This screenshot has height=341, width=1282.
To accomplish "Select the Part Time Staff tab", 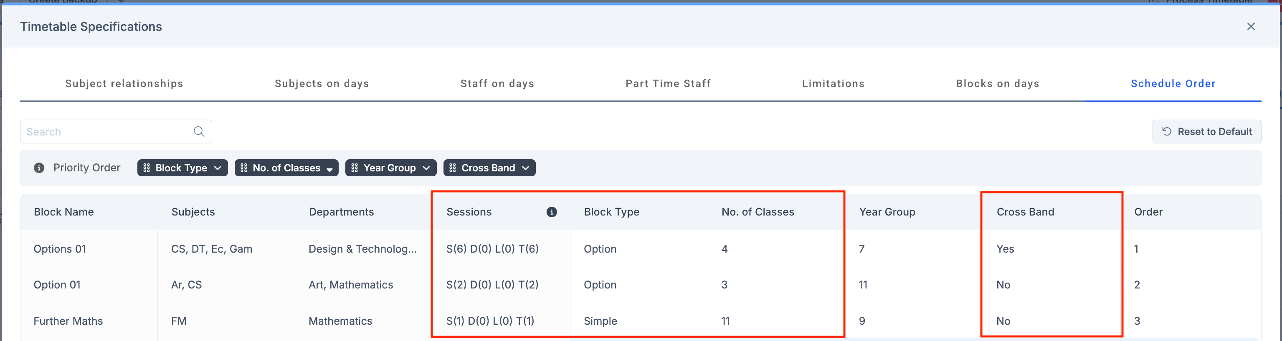I will point(668,84).
